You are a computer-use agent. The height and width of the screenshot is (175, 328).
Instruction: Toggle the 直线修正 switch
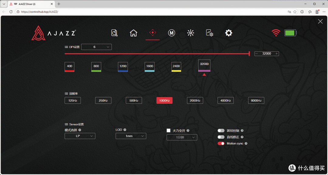(x=221, y=137)
